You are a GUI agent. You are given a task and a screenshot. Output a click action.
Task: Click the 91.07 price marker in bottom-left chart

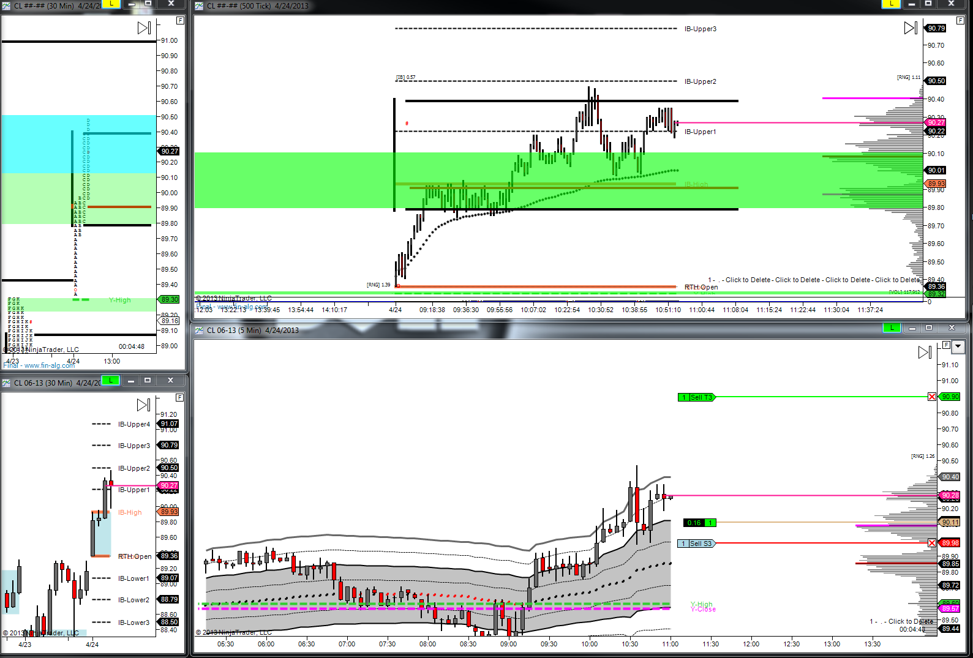click(x=169, y=424)
